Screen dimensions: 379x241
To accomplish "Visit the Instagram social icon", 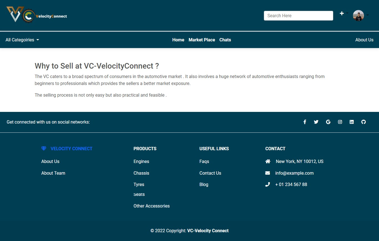I will coord(340,122).
